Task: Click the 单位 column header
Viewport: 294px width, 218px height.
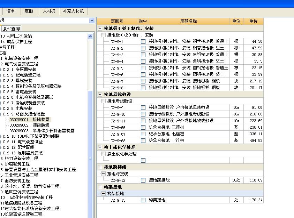Action: pyautogui.click(x=236, y=21)
